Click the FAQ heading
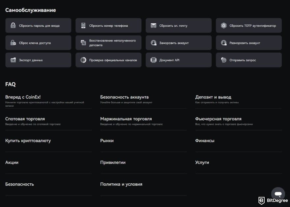The image size is (290, 207). pyautogui.click(x=11, y=84)
